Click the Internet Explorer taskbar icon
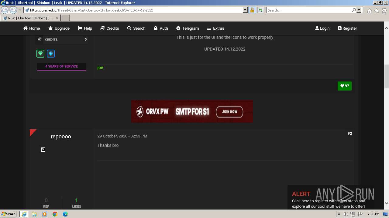The image size is (389, 218). [24, 214]
